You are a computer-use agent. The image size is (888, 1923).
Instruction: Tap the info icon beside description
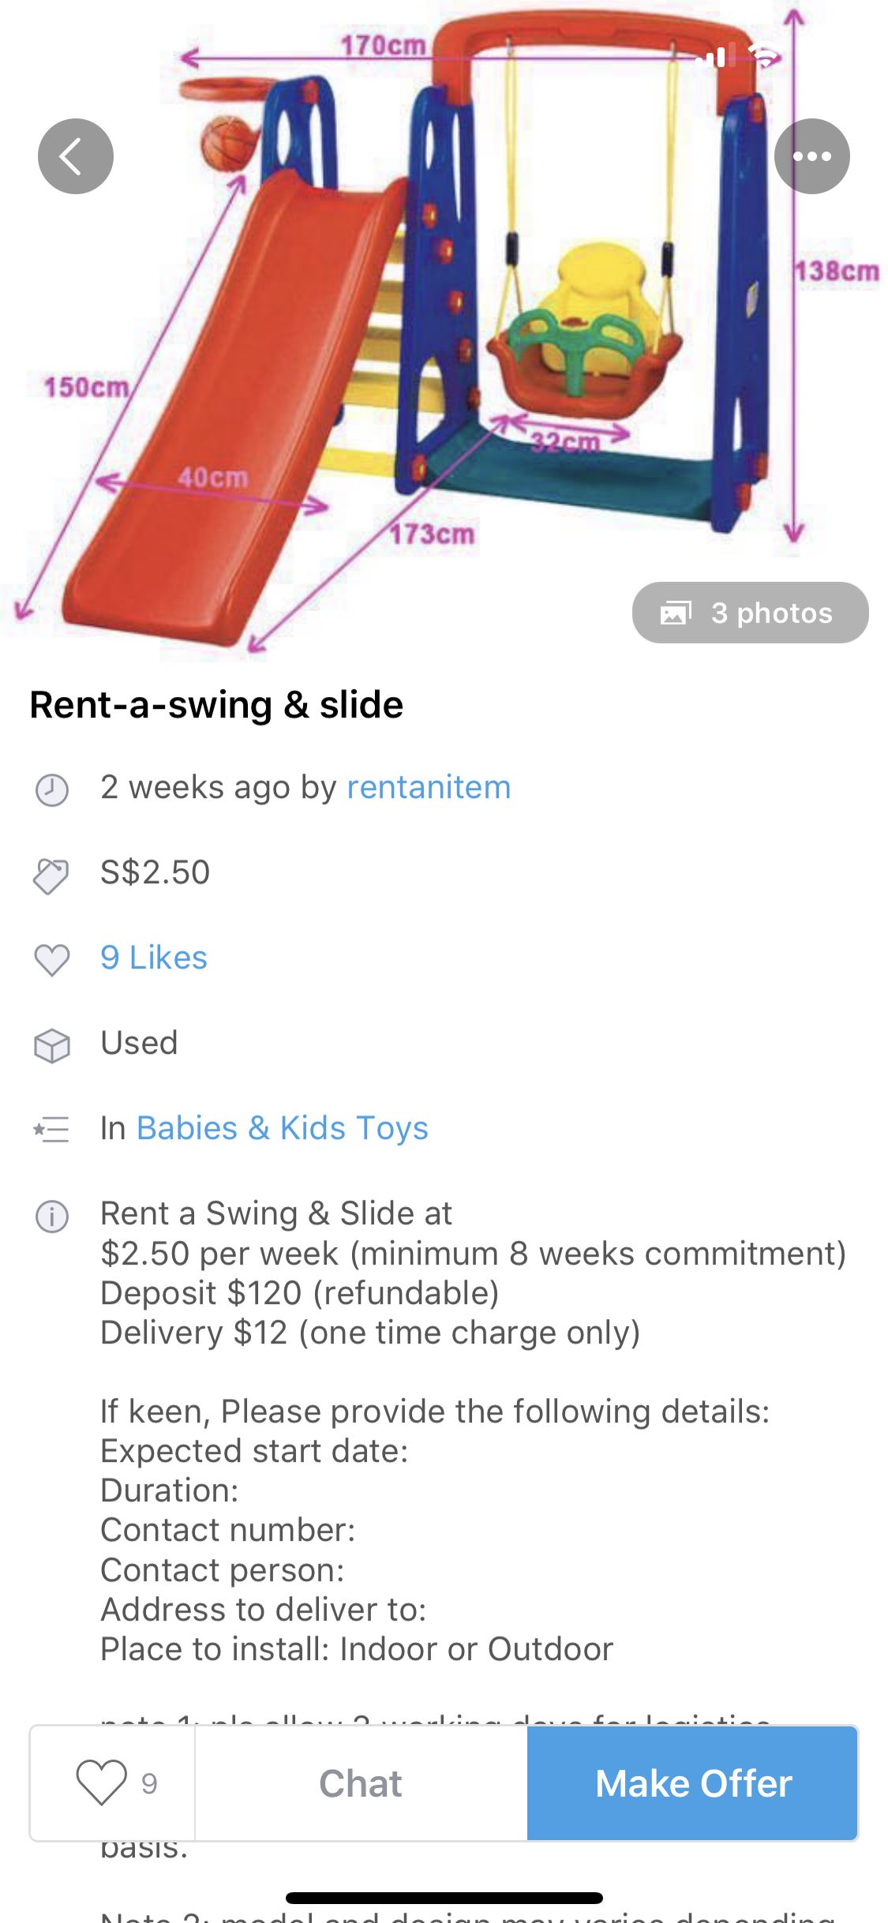(x=52, y=1216)
